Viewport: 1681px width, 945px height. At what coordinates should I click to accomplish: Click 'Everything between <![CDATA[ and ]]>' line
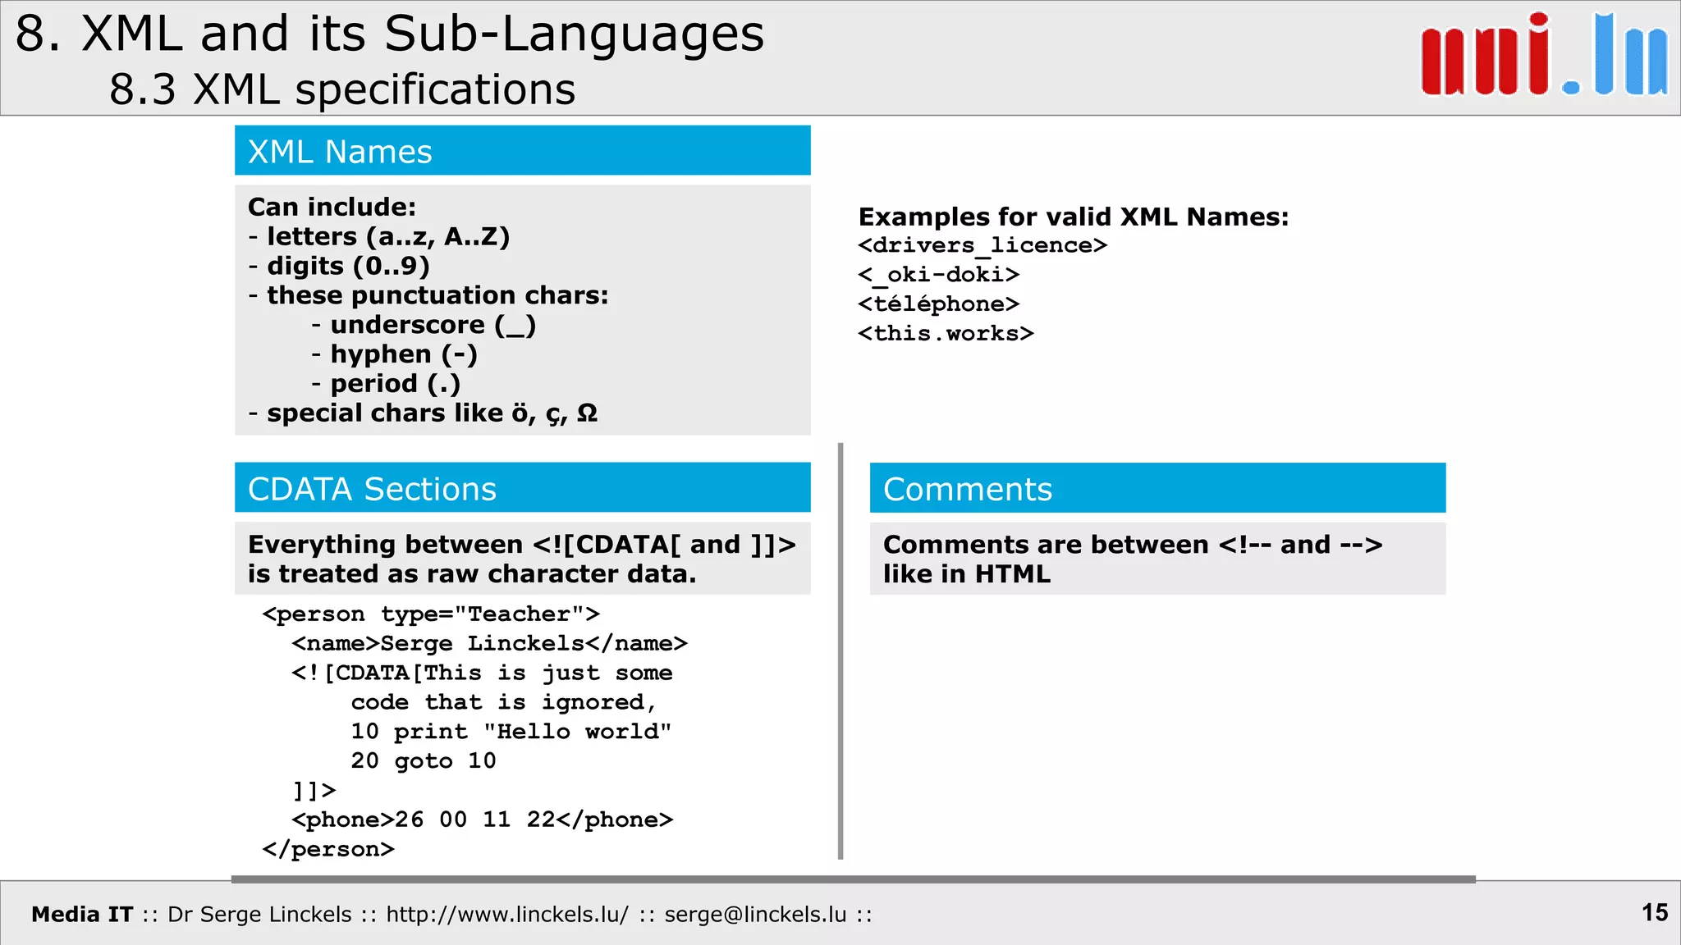pos(522,545)
